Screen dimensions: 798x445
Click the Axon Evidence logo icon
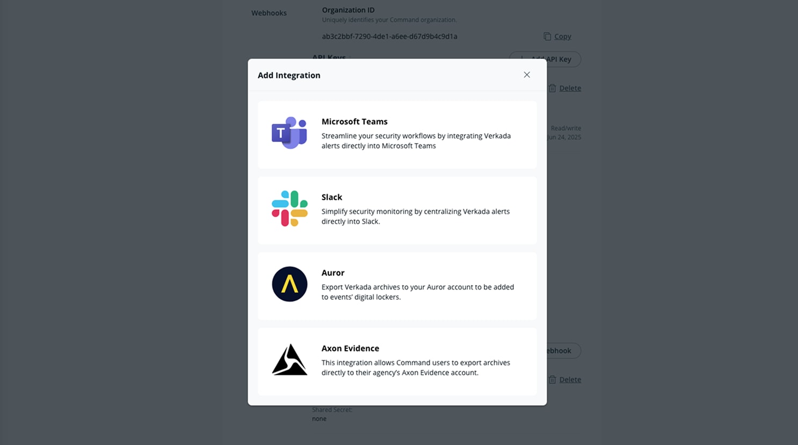[289, 360]
